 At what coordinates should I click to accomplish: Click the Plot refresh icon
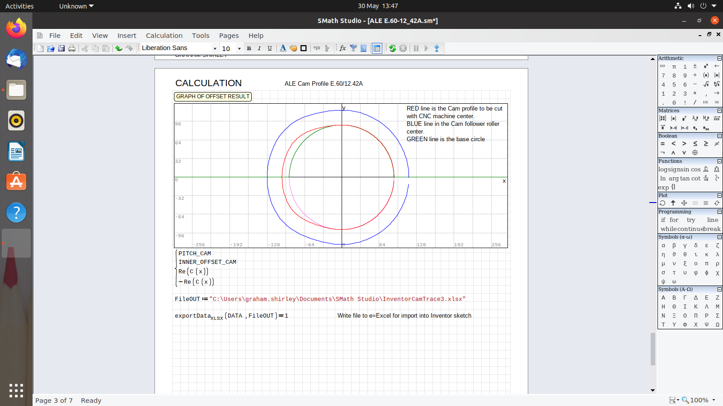(x=717, y=203)
